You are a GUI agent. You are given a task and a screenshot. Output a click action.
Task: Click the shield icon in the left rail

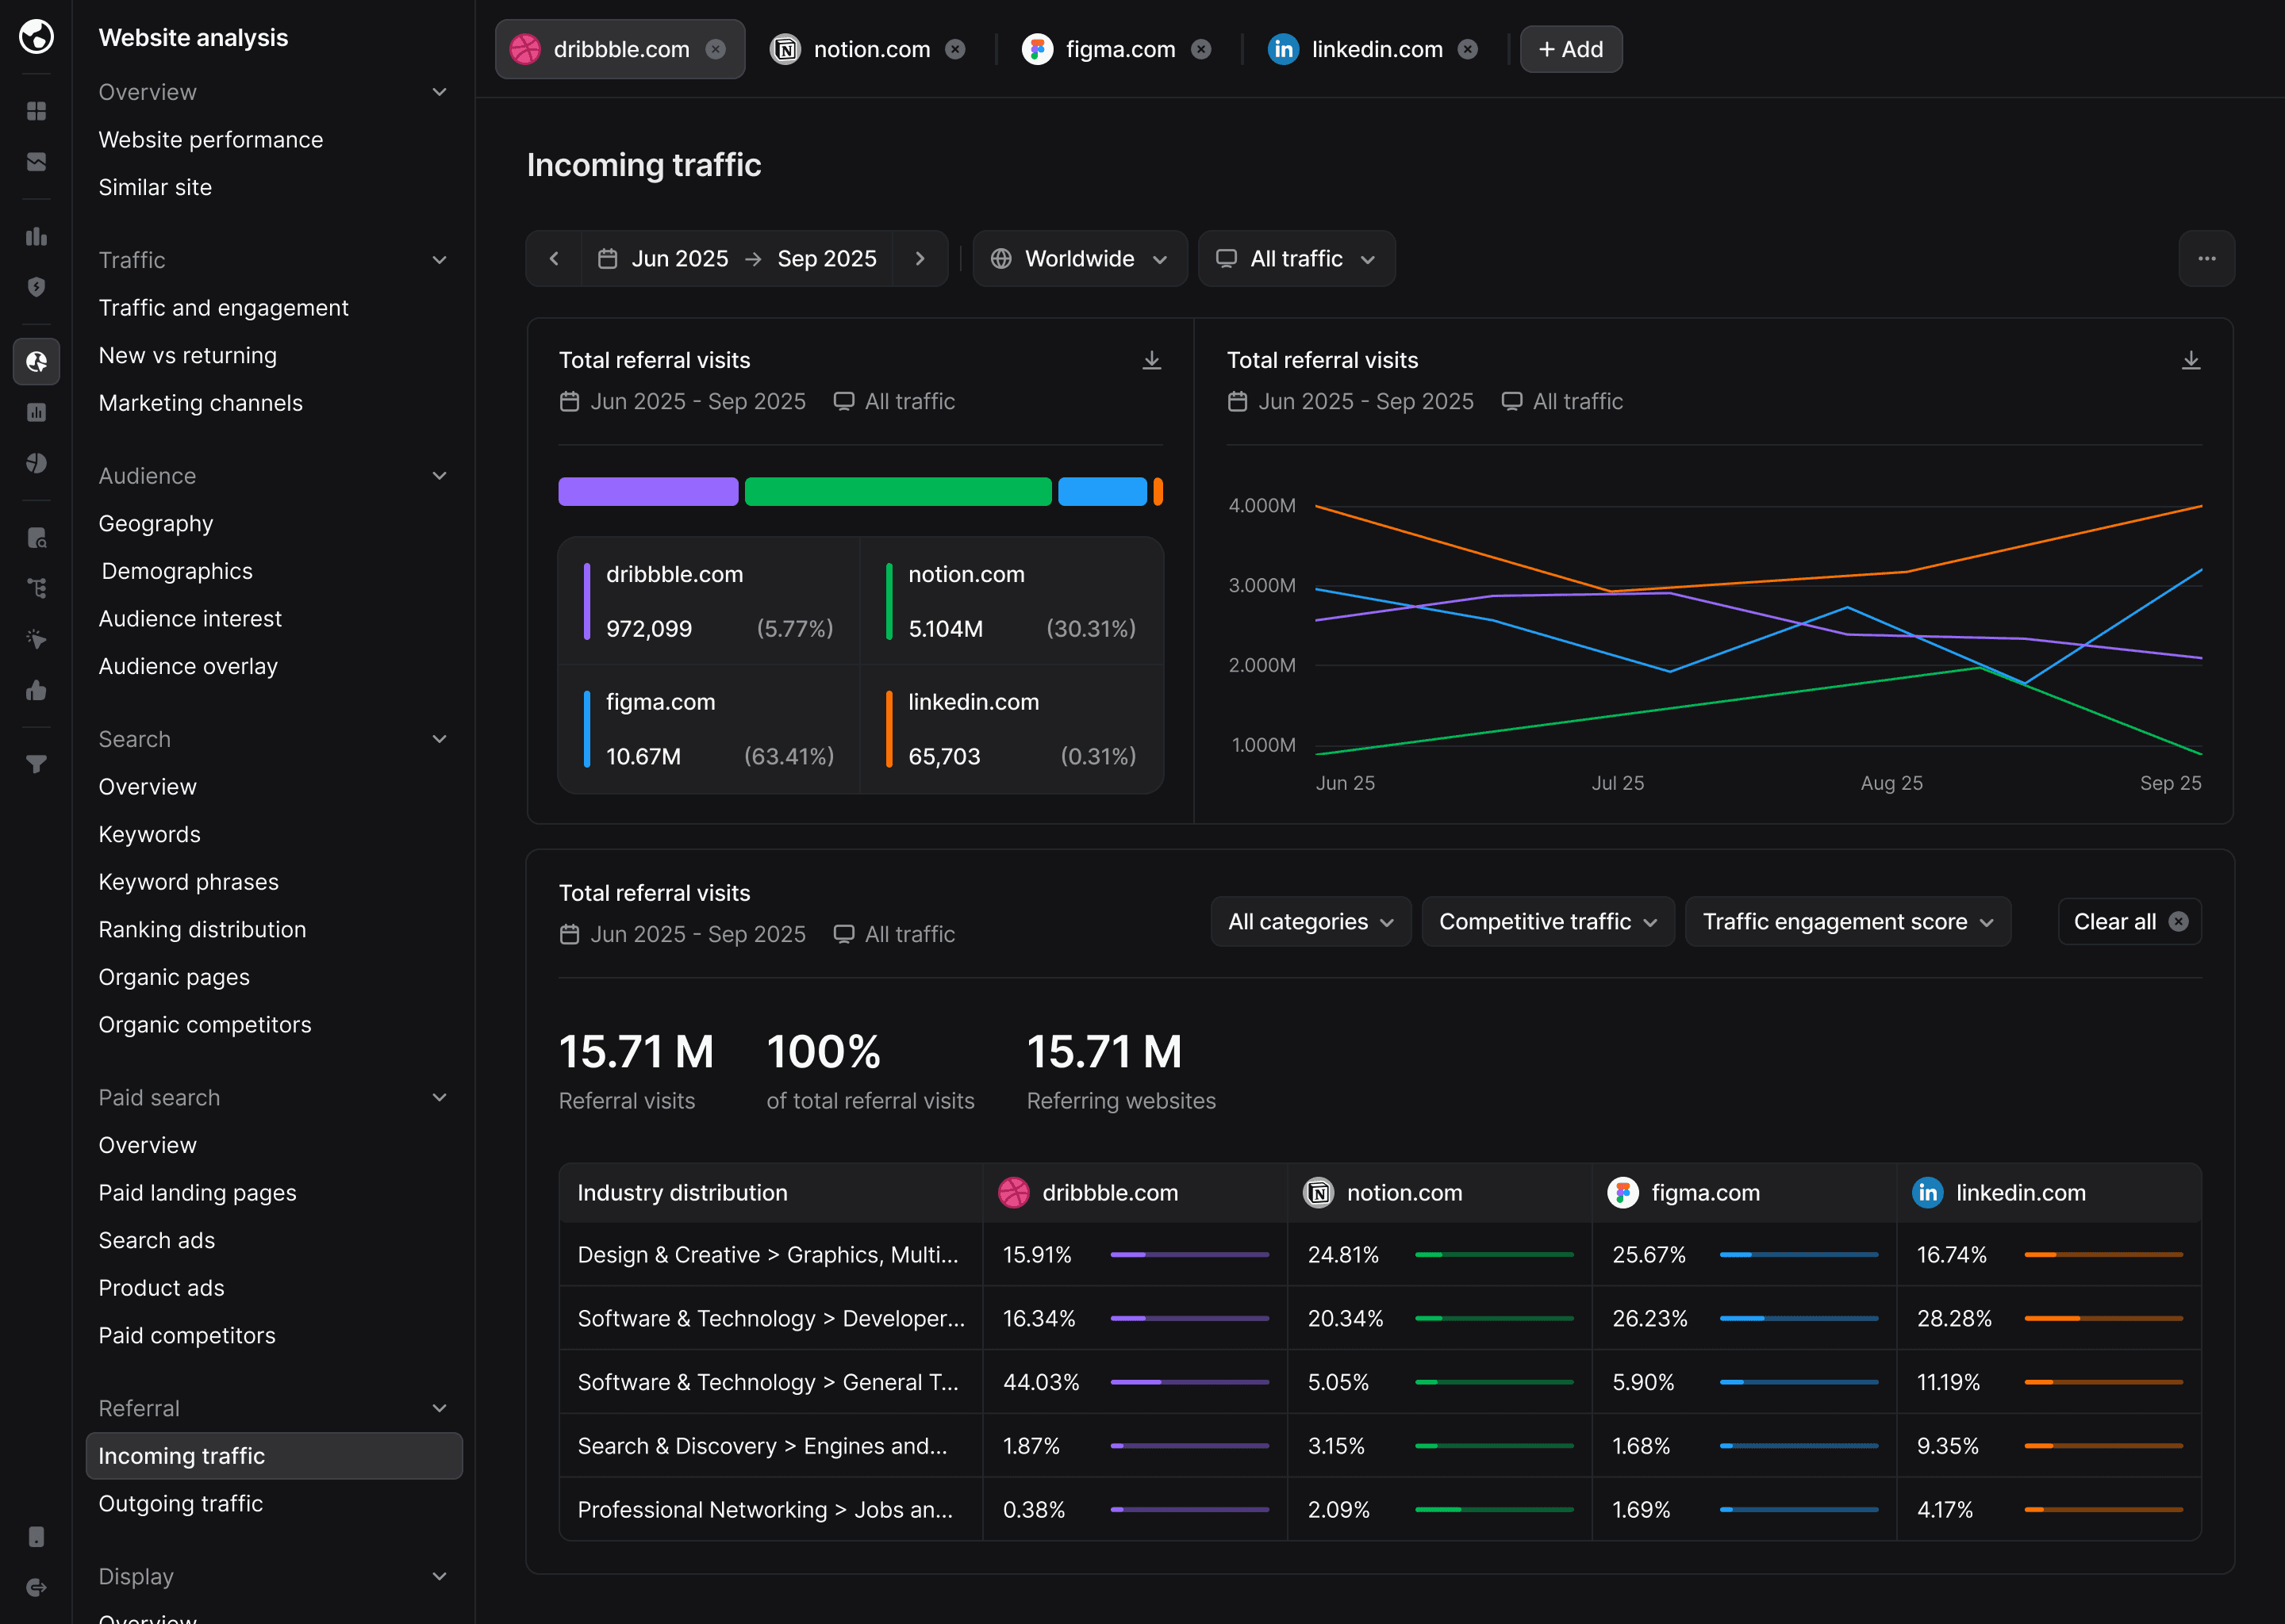[x=36, y=287]
